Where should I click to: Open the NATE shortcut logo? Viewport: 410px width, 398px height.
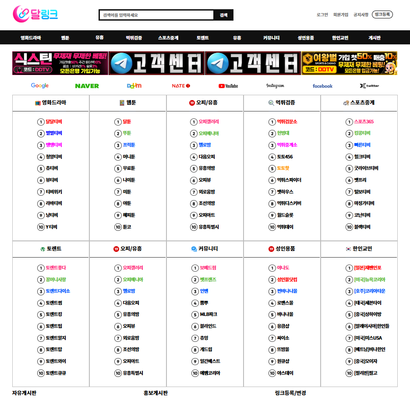pyautogui.click(x=181, y=86)
